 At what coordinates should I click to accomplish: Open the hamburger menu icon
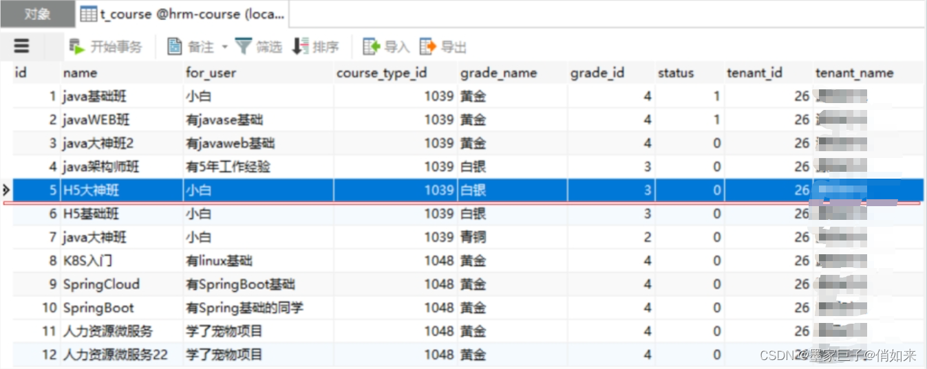22,46
